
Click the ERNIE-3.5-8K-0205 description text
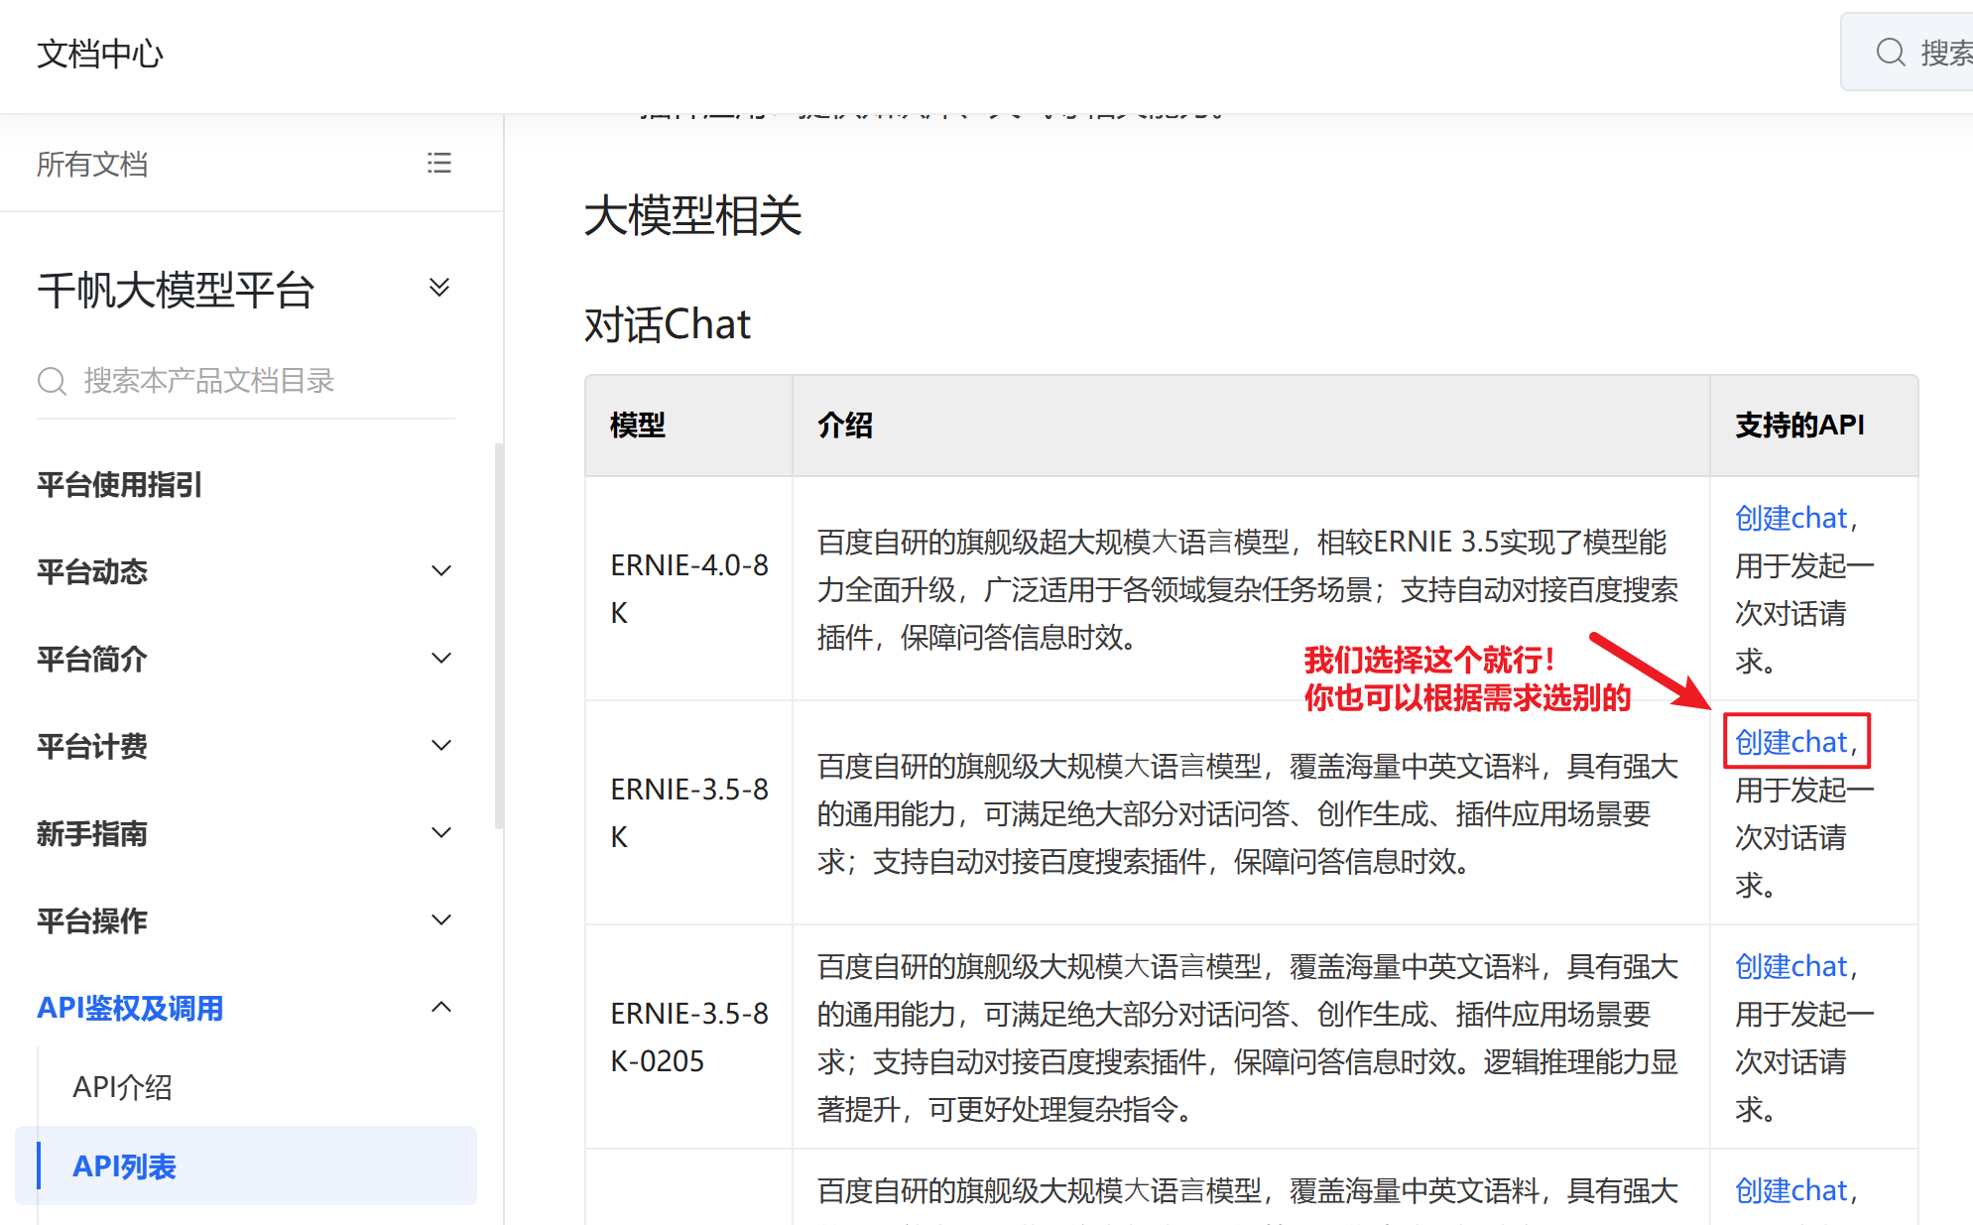(x=1248, y=1038)
